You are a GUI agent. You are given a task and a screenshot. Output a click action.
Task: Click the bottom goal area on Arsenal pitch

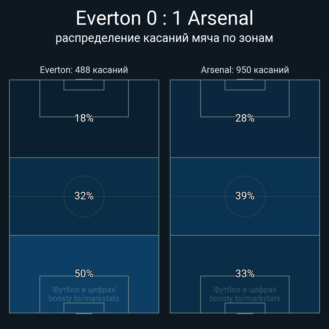[x=245, y=308]
